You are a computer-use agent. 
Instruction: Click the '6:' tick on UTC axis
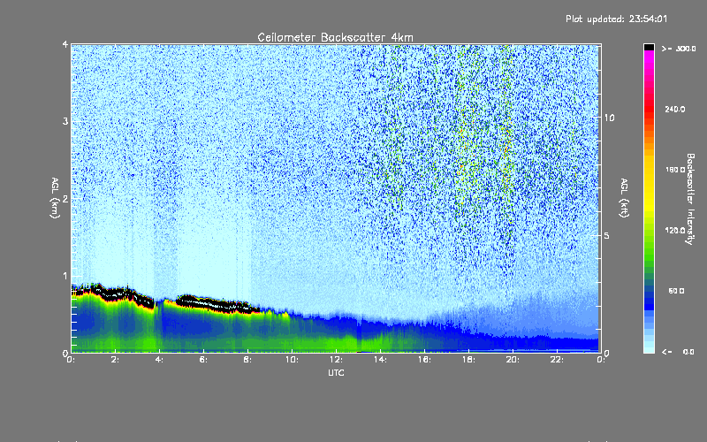[x=203, y=360]
